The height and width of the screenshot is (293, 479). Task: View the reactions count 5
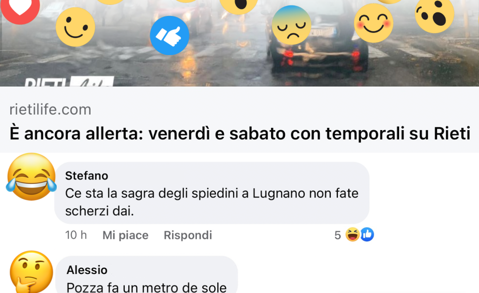pos(338,235)
